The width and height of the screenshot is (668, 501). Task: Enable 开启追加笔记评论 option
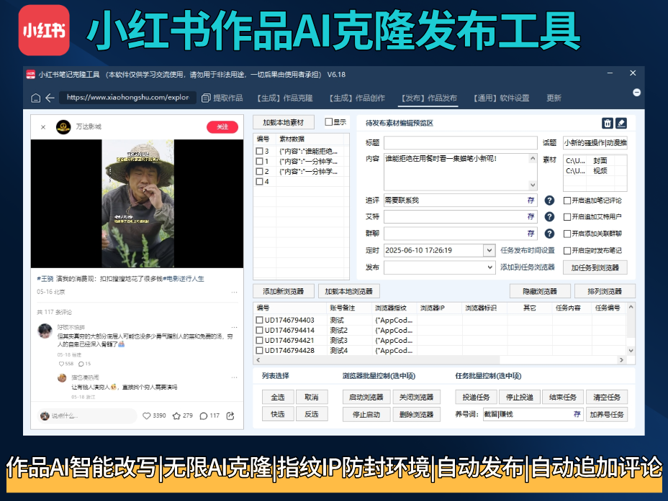tap(567, 200)
